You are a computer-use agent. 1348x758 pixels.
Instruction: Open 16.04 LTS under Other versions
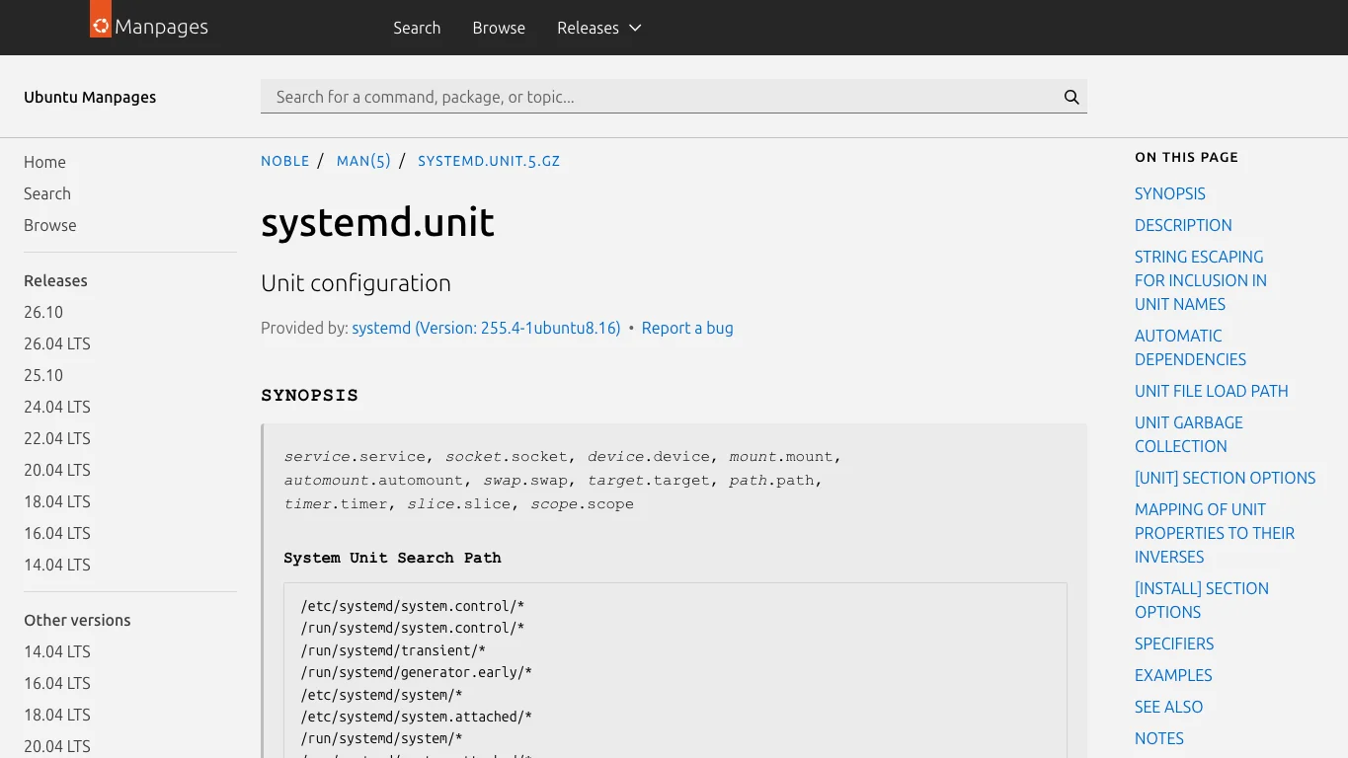[57, 683]
